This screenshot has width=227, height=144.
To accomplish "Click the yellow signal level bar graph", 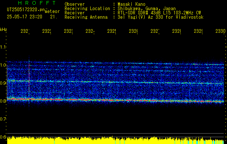I will (x=115, y=140).
